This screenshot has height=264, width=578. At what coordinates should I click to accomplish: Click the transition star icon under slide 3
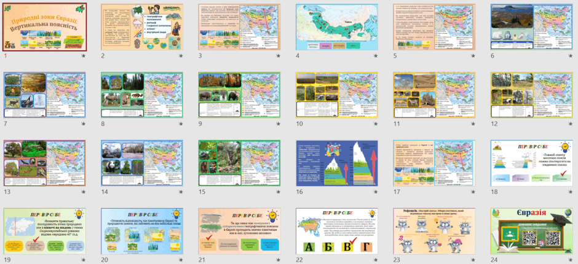coord(279,56)
